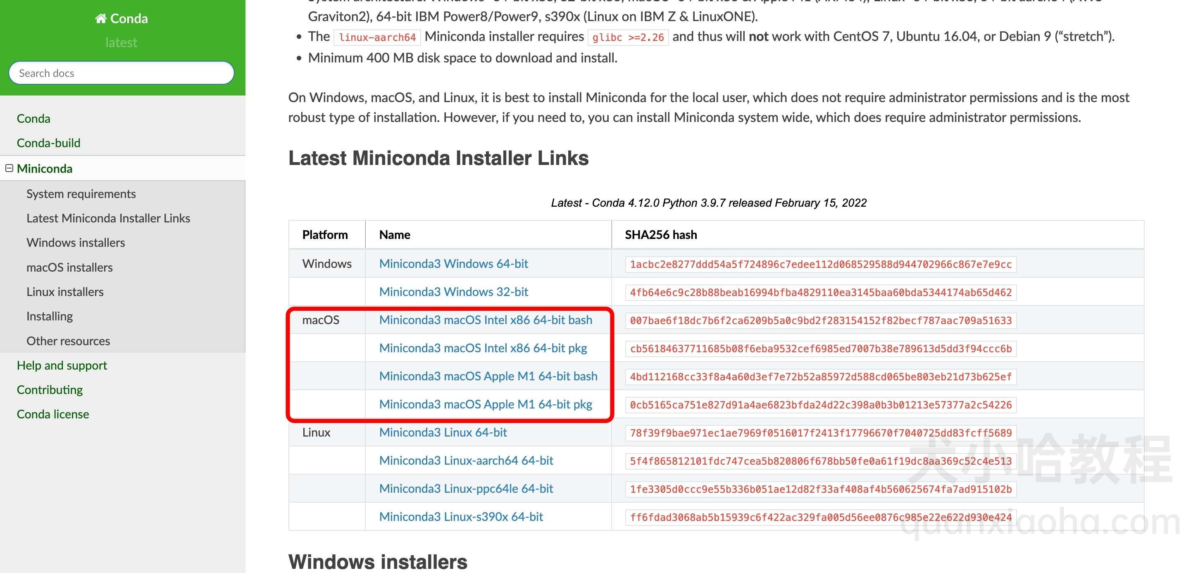Download Miniconda3 macOS Apple M1 64-bit bash
This screenshot has height=573, width=1186.
488,375
